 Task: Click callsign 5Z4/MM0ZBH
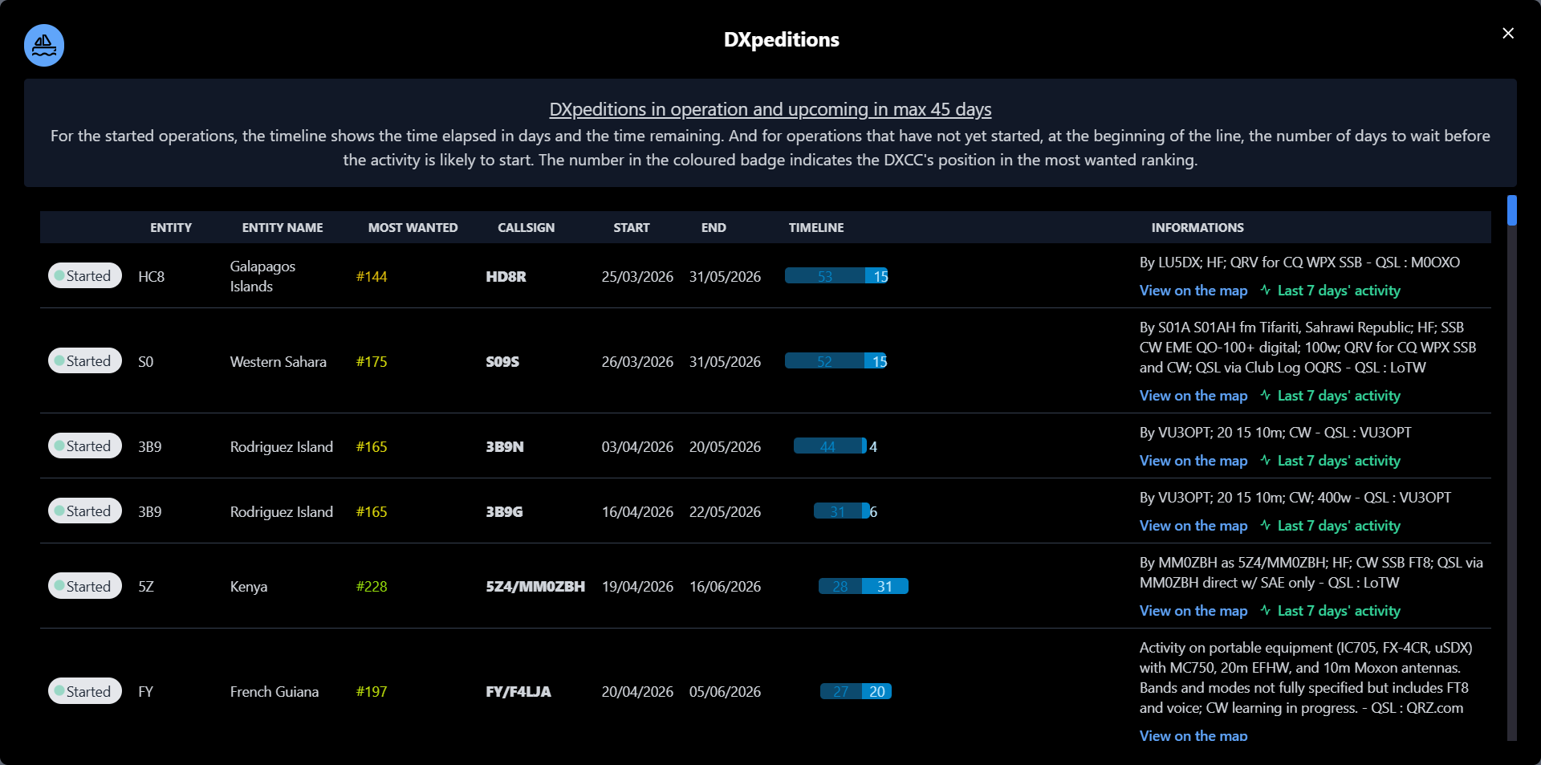(535, 586)
